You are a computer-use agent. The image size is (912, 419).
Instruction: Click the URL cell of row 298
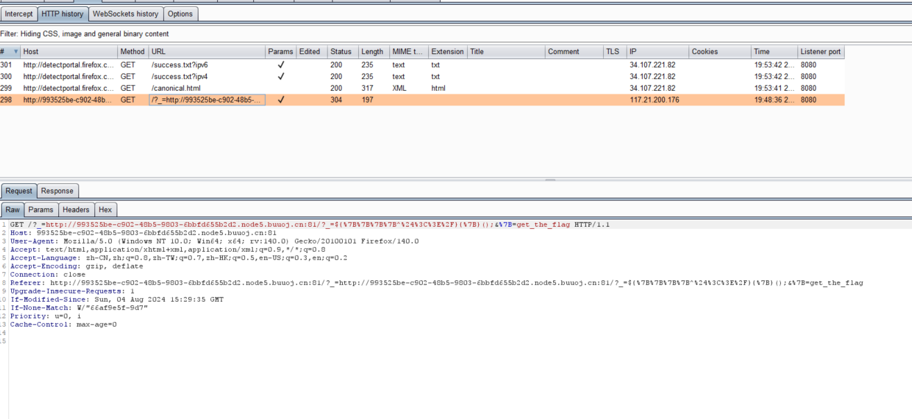click(207, 100)
